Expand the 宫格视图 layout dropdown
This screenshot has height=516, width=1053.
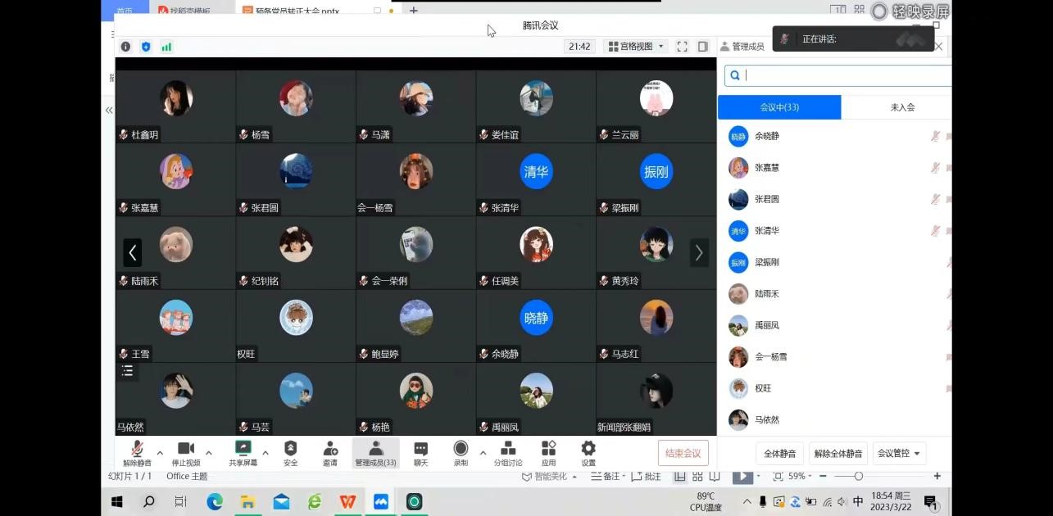pyautogui.click(x=637, y=47)
